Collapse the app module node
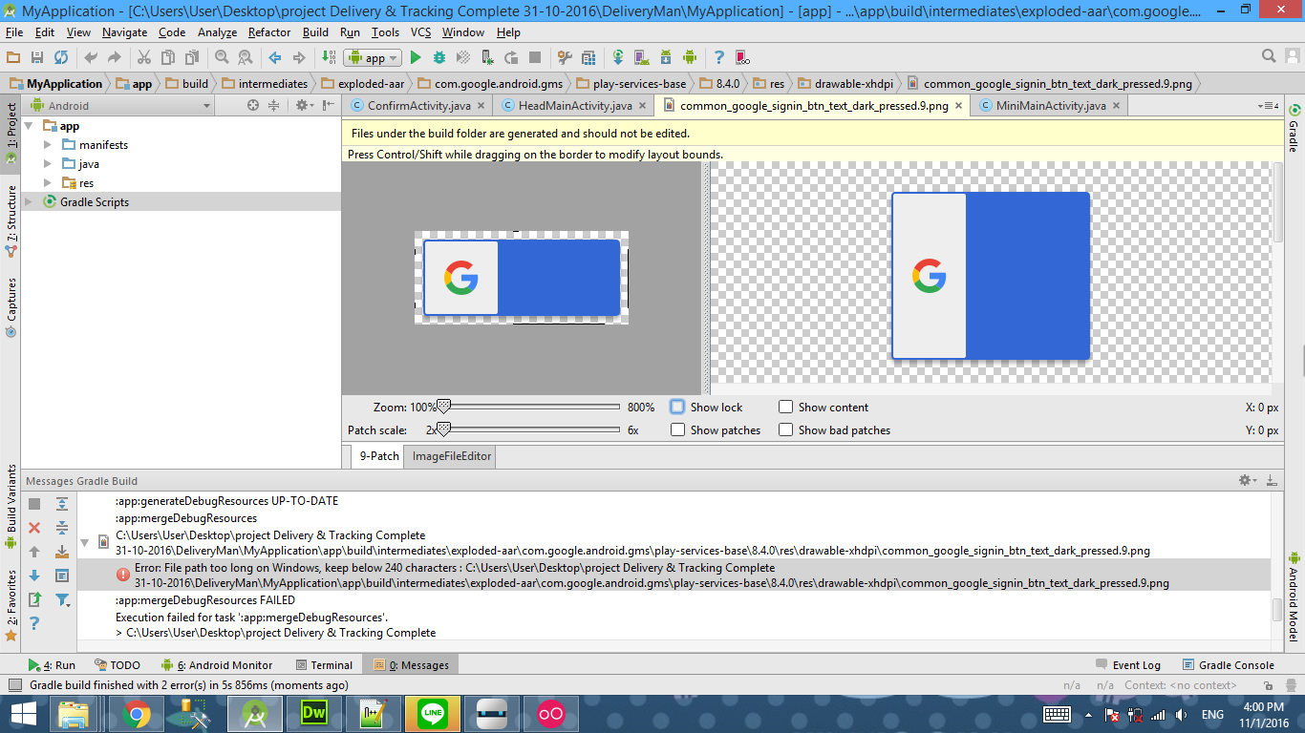 (29, 126)
